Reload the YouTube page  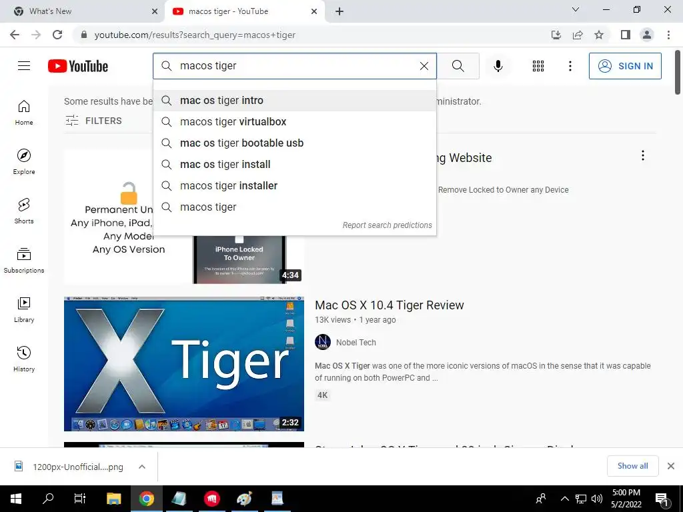point(57,35)
